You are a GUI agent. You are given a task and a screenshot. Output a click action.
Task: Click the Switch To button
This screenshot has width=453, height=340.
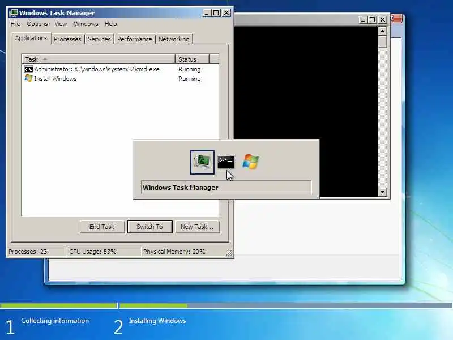[149, 227]
